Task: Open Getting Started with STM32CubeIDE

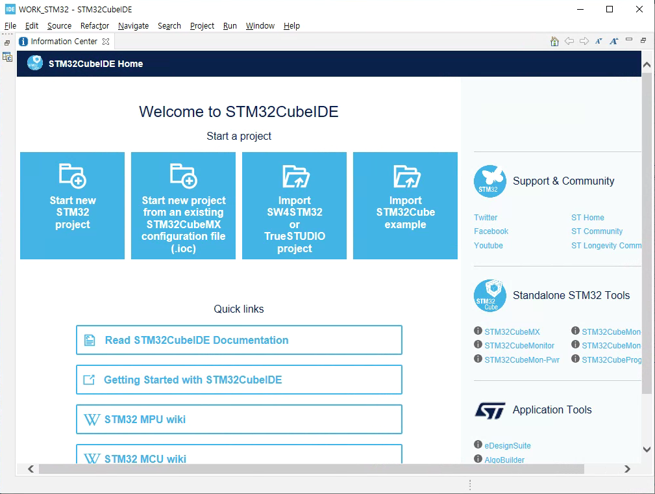Action: (x=239, y=380)
